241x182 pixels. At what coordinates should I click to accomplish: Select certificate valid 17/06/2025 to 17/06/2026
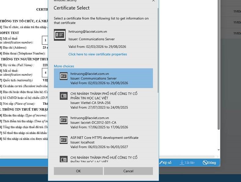(104, 123)
